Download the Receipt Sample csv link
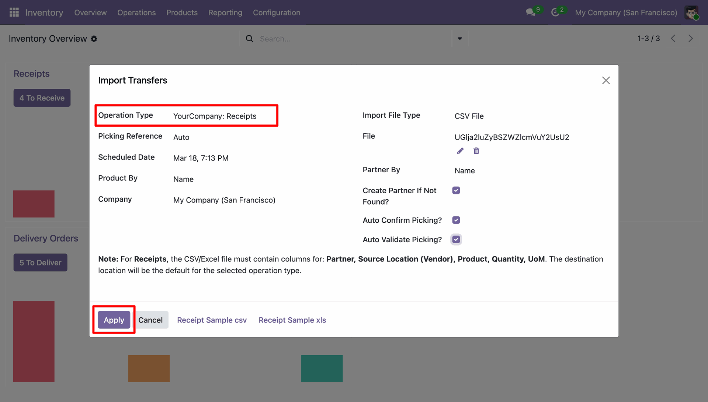This screenshot has width=708, height=402. tap(212, 320)
